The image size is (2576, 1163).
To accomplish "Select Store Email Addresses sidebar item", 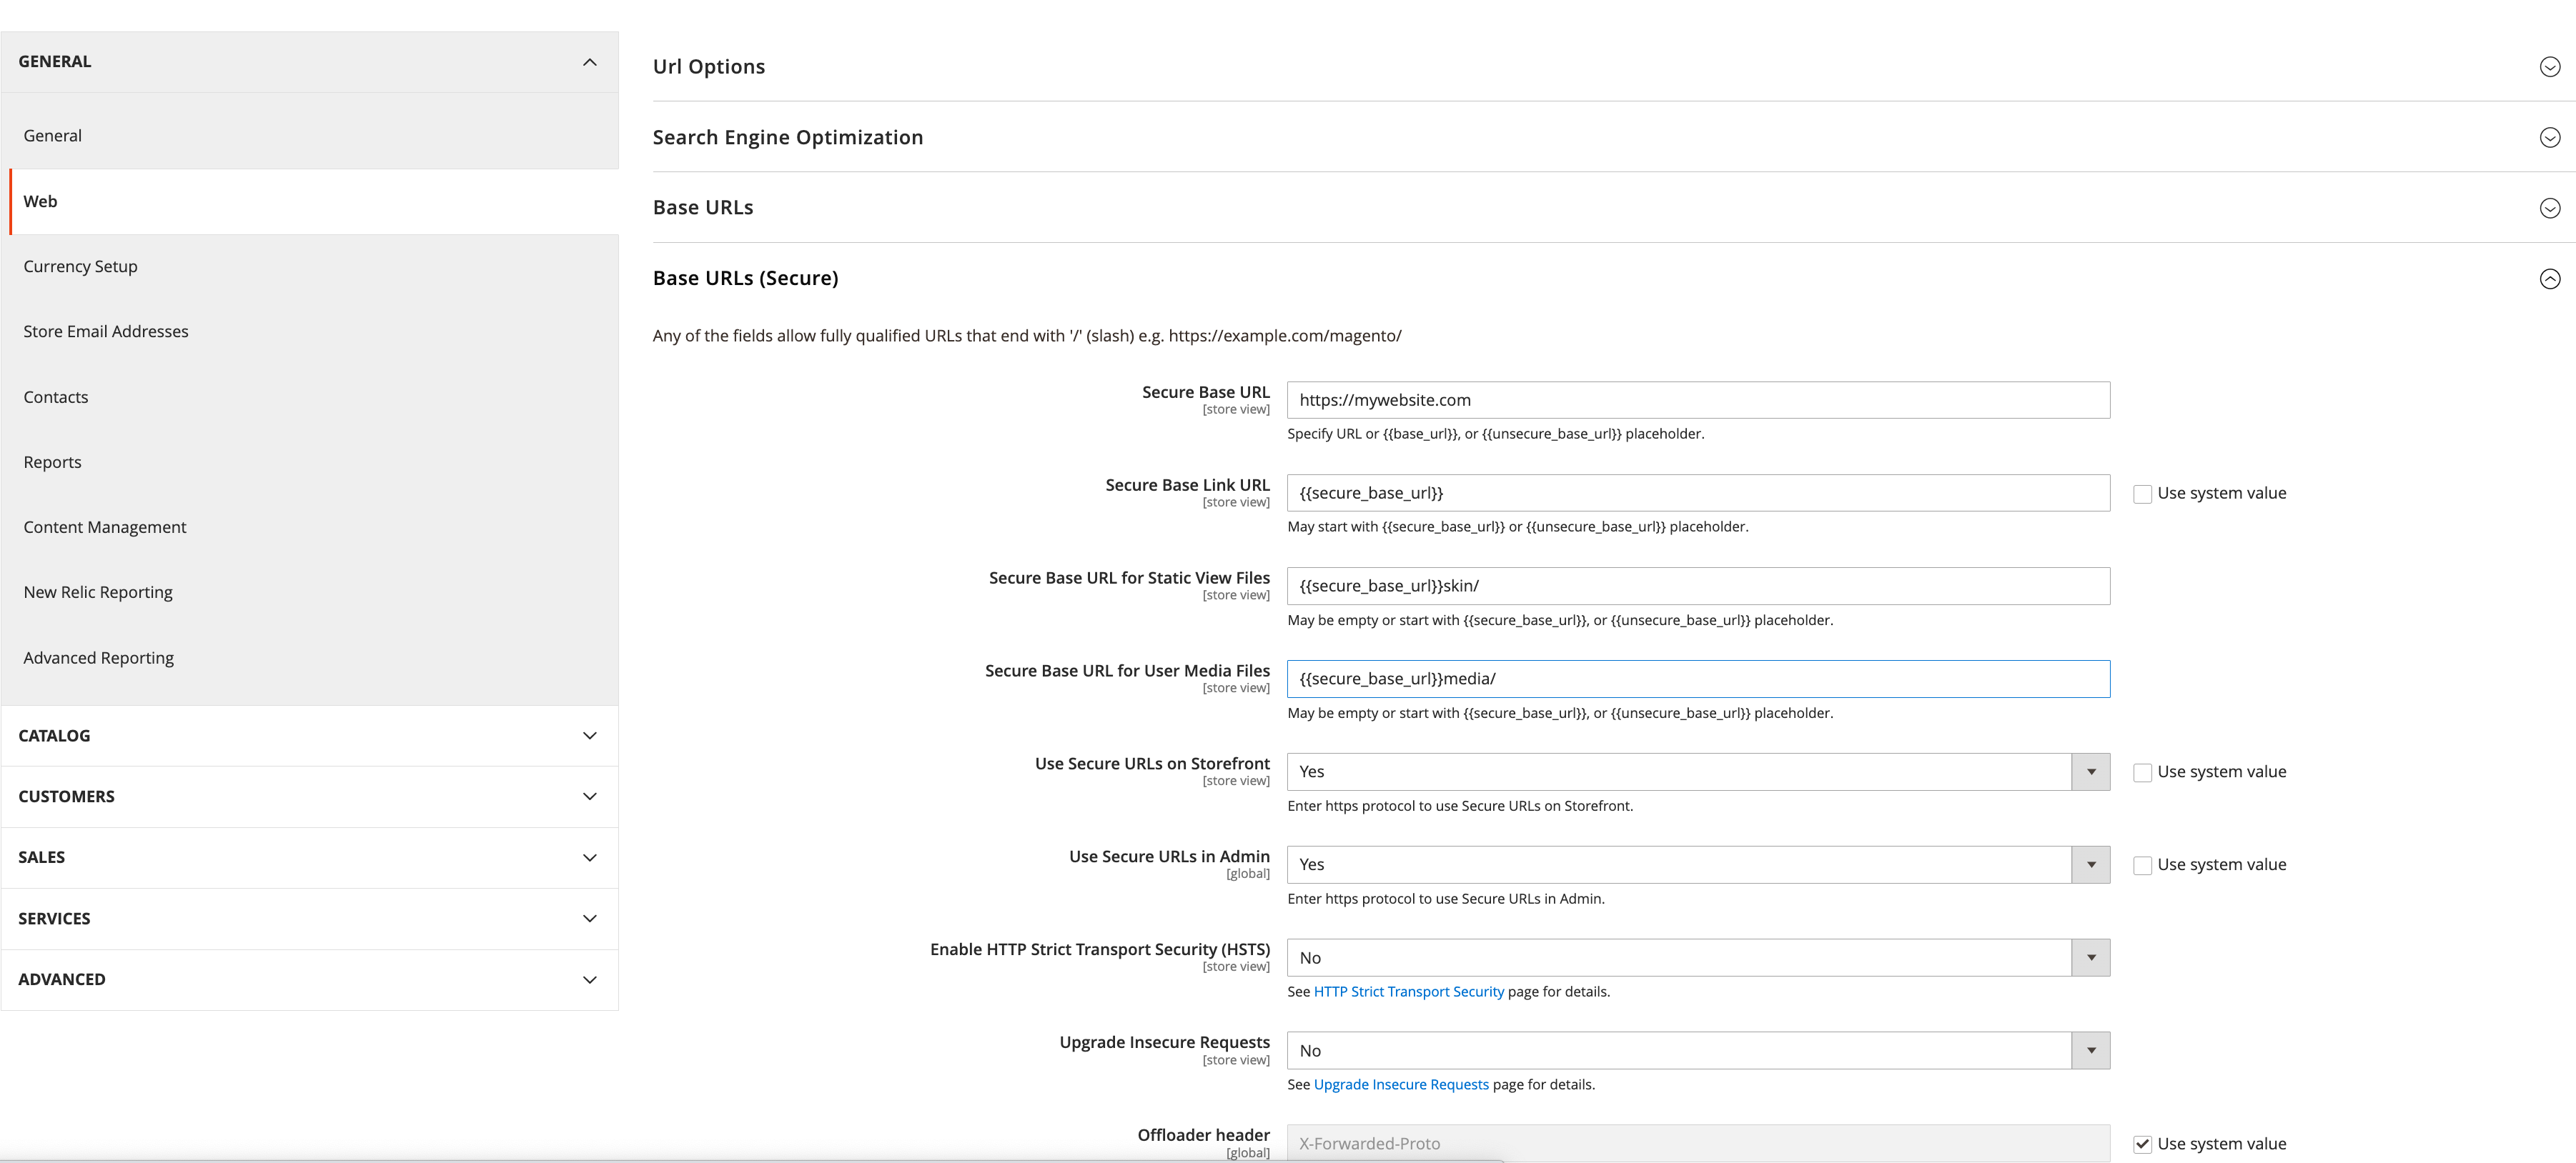I will point(106,331).
